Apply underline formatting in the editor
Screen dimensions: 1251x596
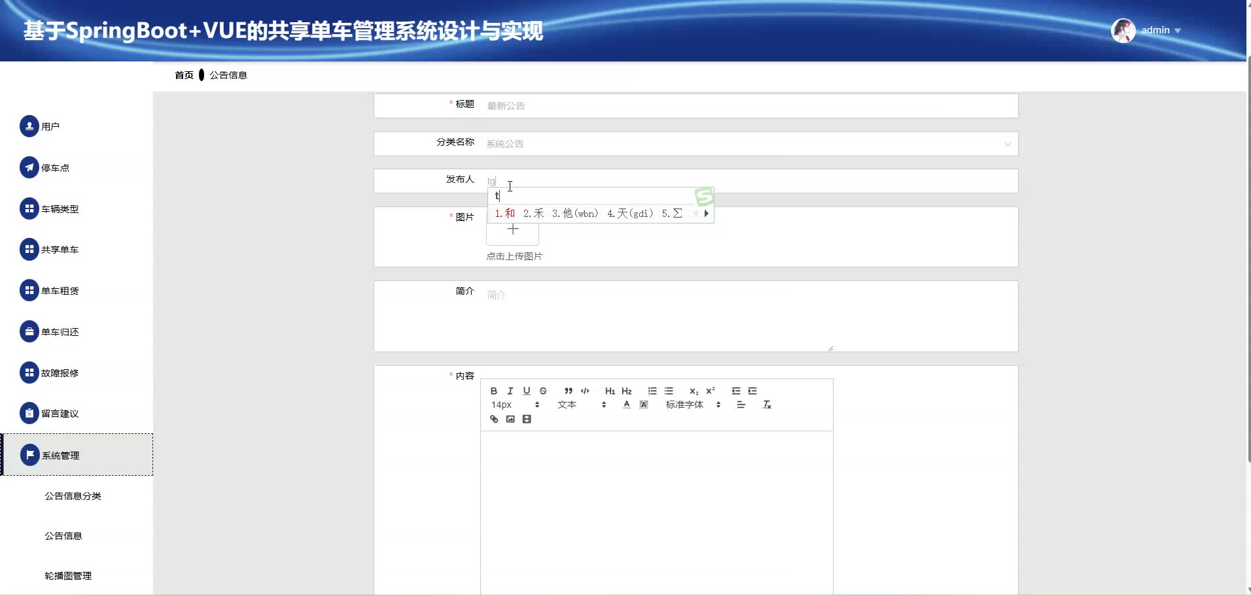click(x=527, y=391)
